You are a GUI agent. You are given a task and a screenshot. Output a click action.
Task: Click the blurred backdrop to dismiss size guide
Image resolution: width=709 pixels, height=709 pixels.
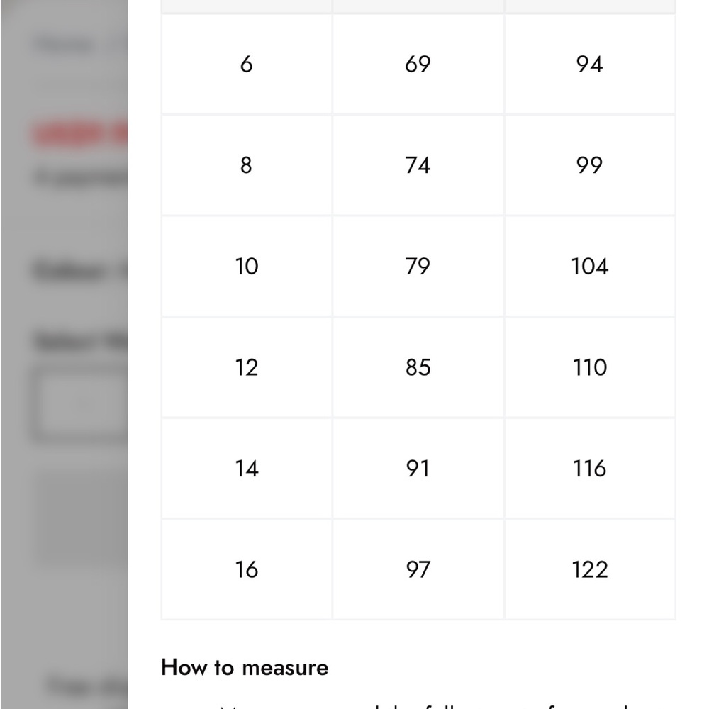coord(63,354)
